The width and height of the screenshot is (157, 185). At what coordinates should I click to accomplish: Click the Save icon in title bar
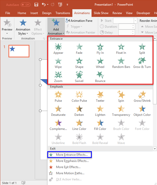pos(36,5)
